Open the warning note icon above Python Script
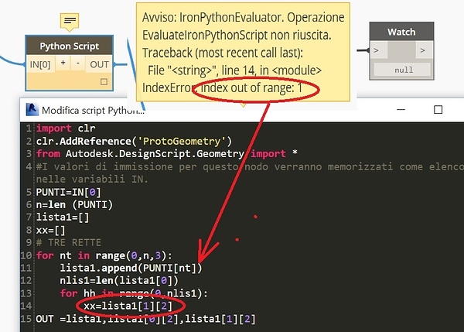Viewport: 464px width, 332px height. pyautogui.click(x=70, y=21)
